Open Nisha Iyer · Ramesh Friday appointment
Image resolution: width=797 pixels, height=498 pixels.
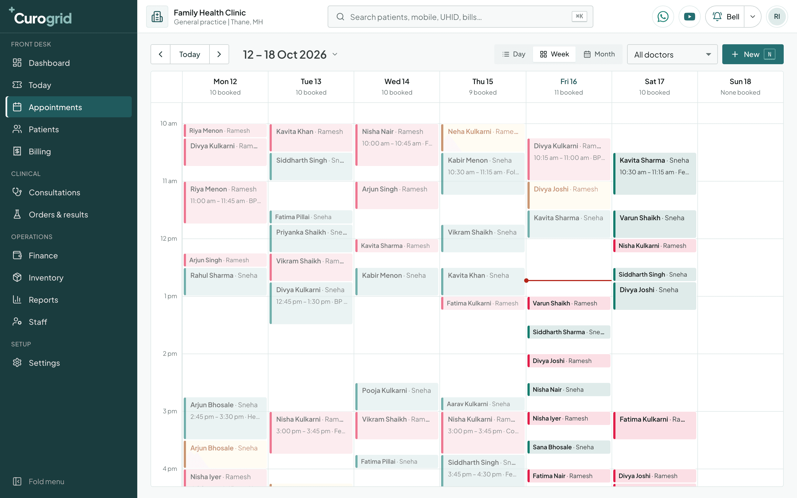pos(569,418)
